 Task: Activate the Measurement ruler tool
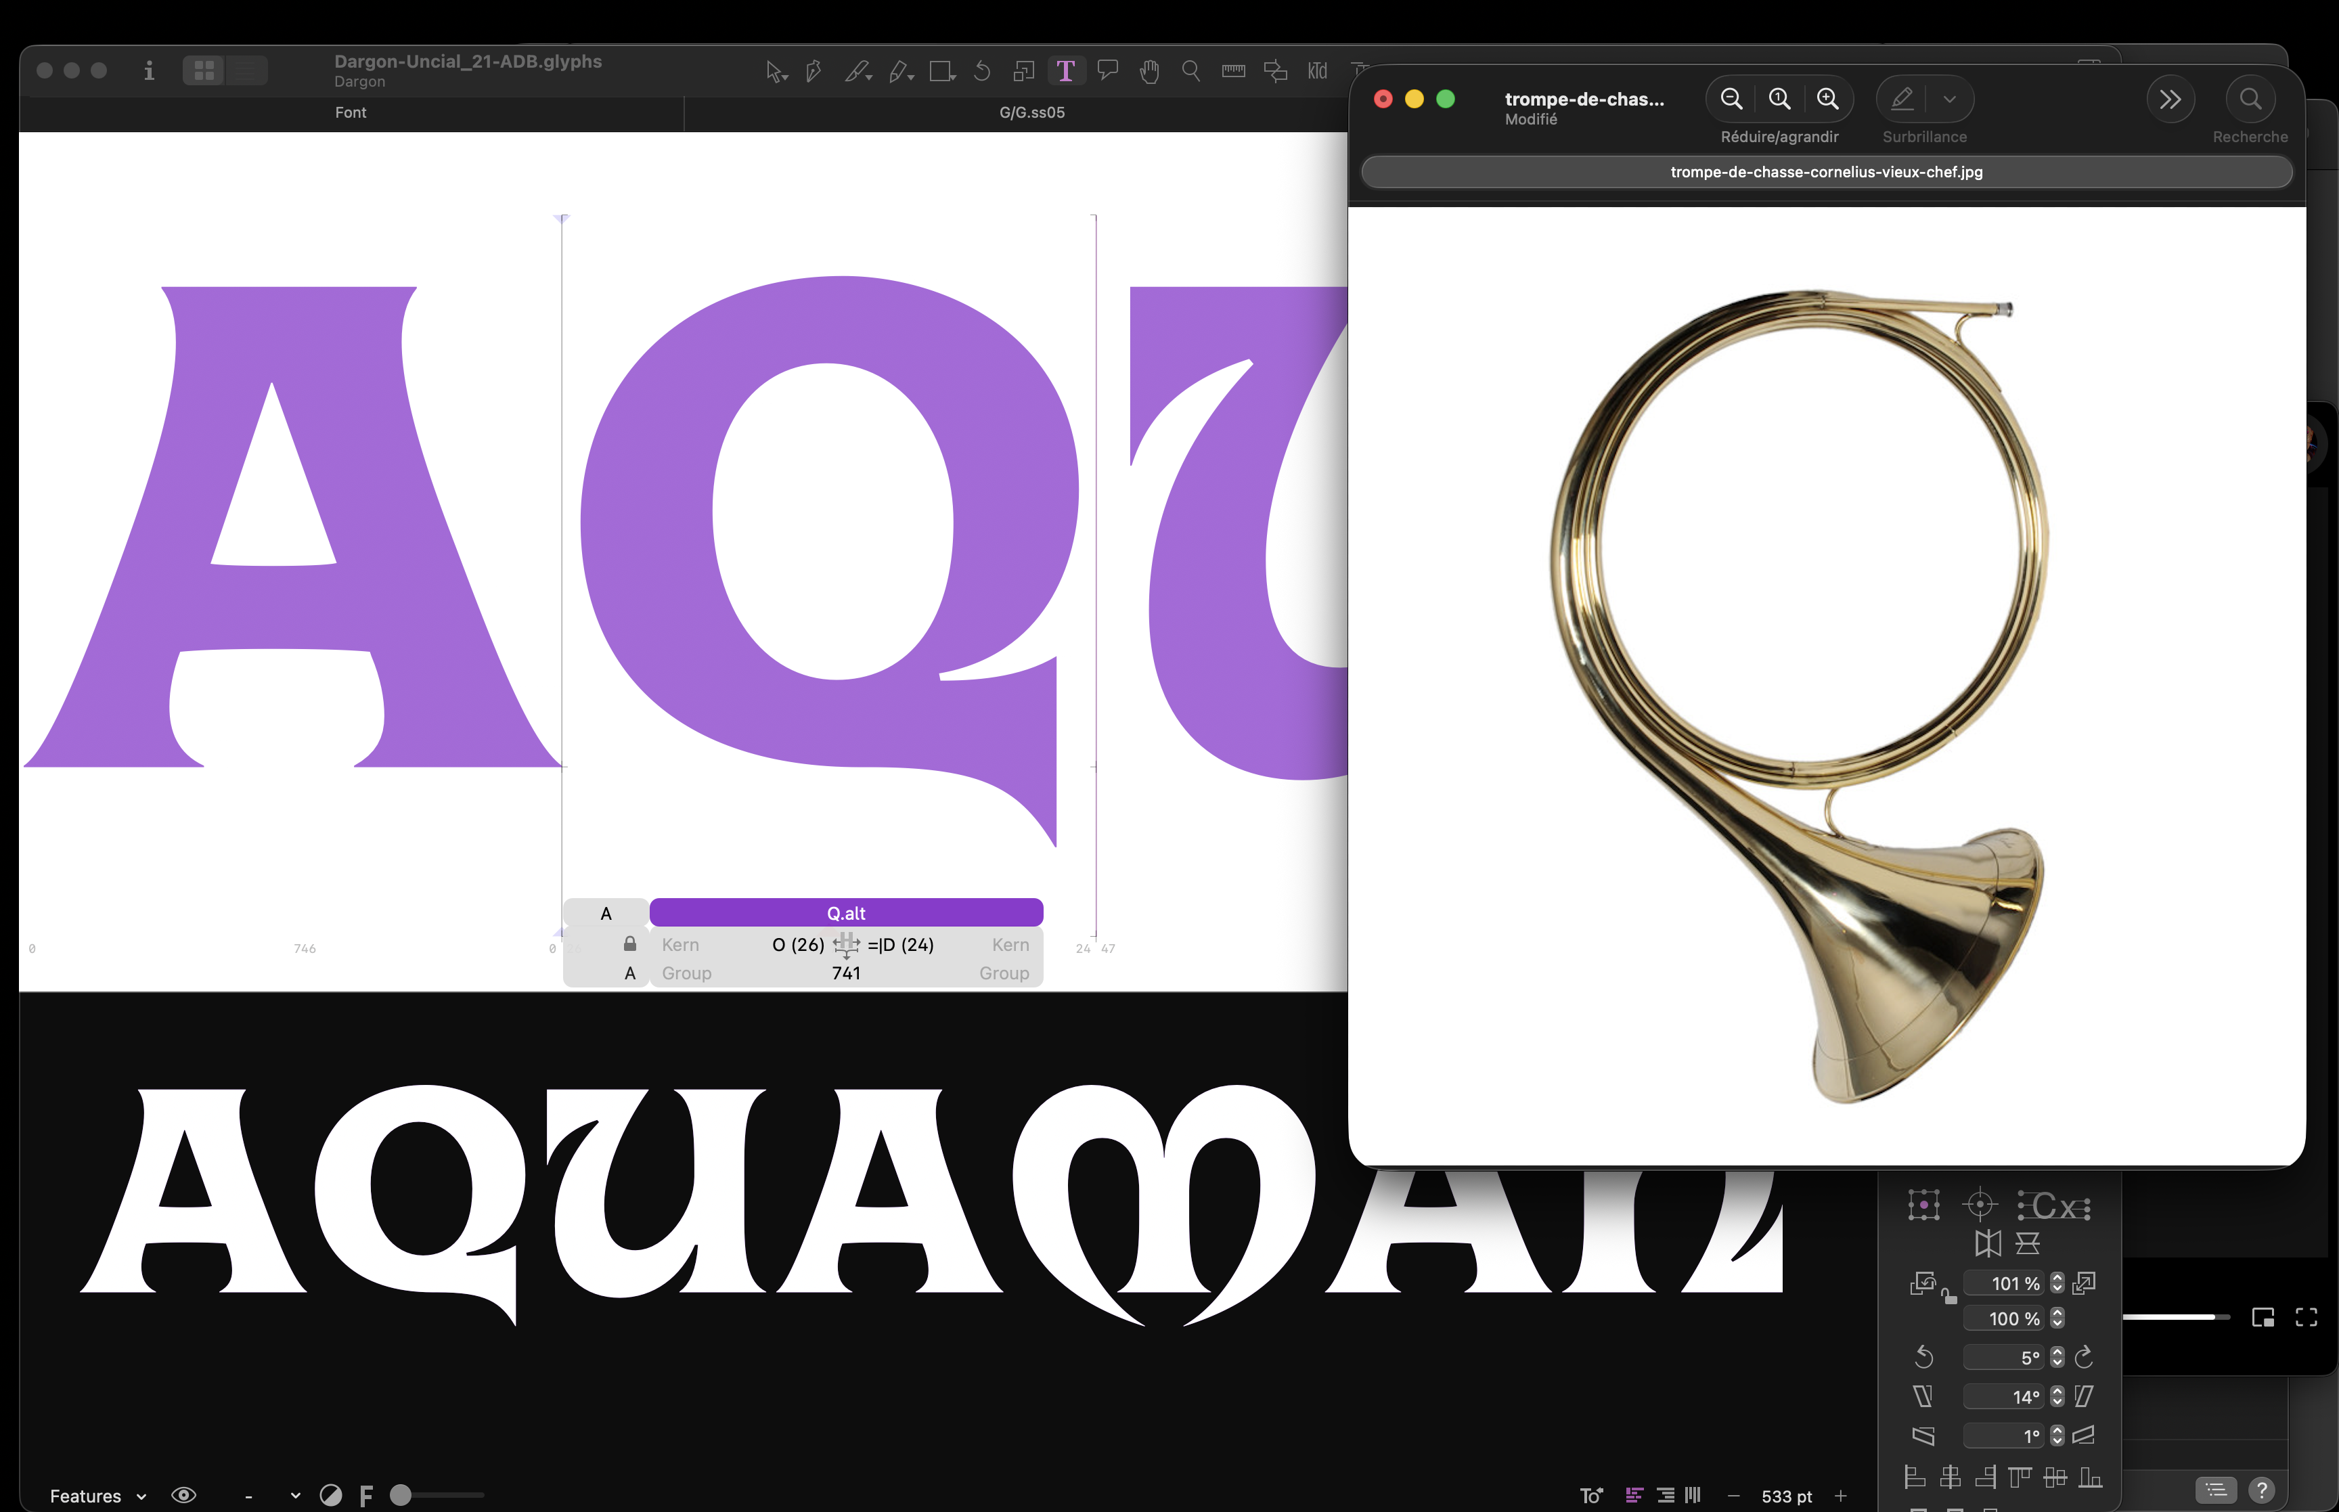[x=1233, y=70]
